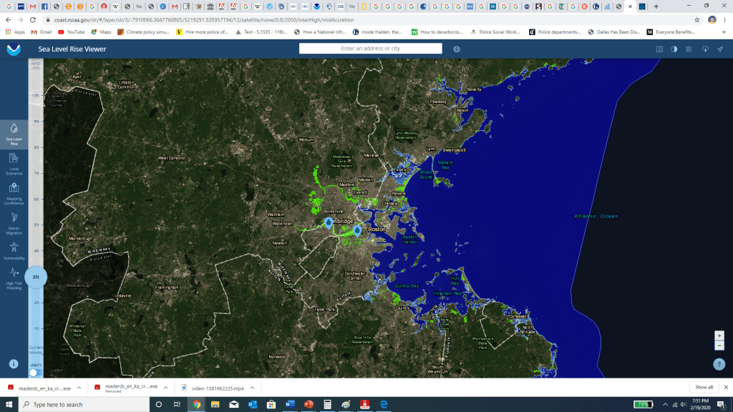The width and height of the screenshot is (733, 412).
Task: Open a new browser tab
Action: pos(656,6)
